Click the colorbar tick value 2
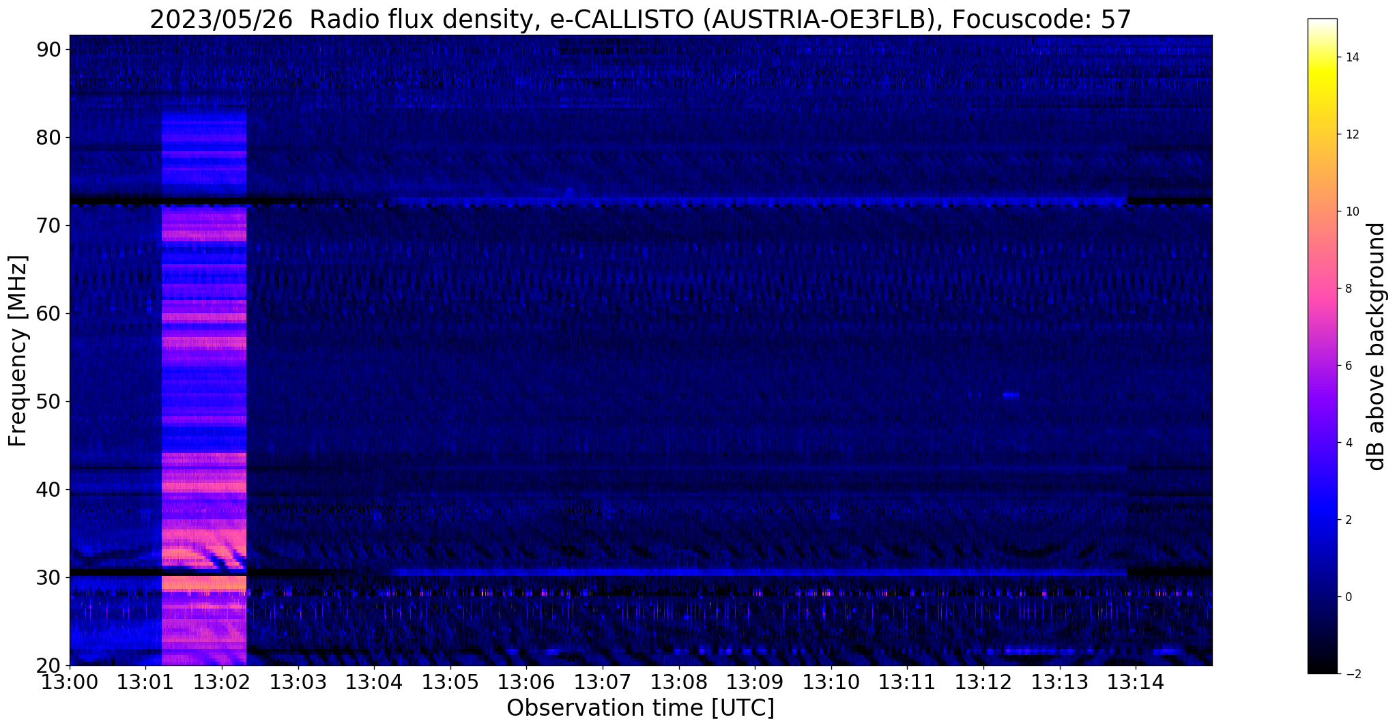The height and width of the screenshot is (728, 1397). coord(1347,520)
